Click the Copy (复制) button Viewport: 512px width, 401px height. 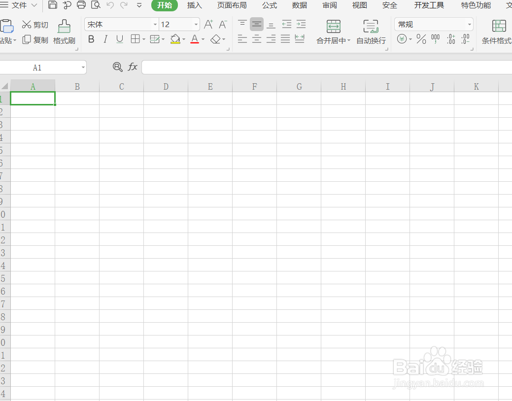click(35, 40)
